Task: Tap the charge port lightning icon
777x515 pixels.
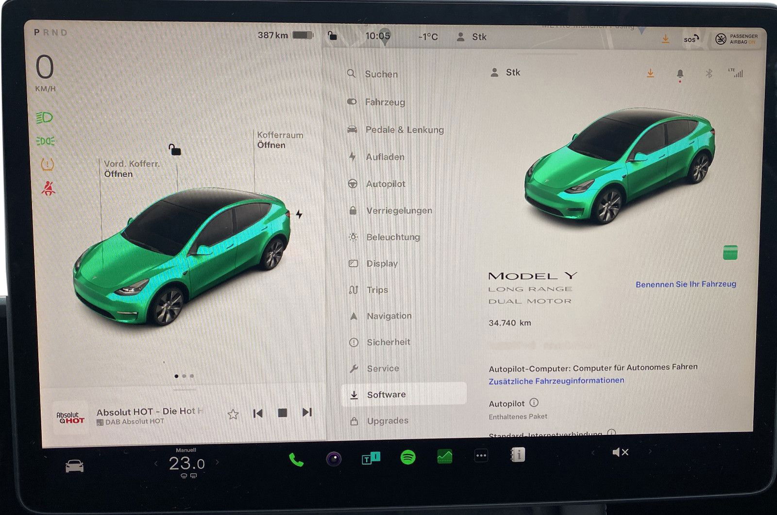Action: tap(299, 214)
